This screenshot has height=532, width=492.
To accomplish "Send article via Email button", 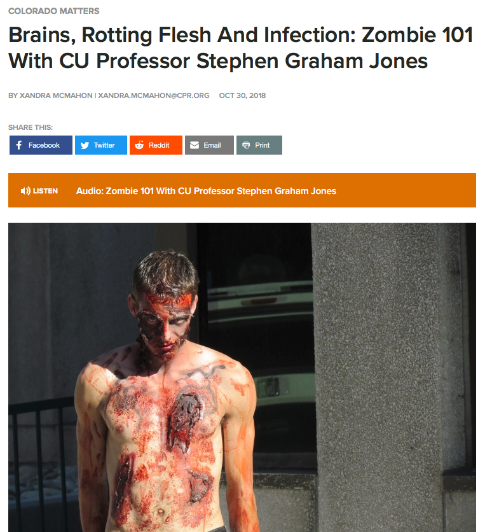I will 209,145.
